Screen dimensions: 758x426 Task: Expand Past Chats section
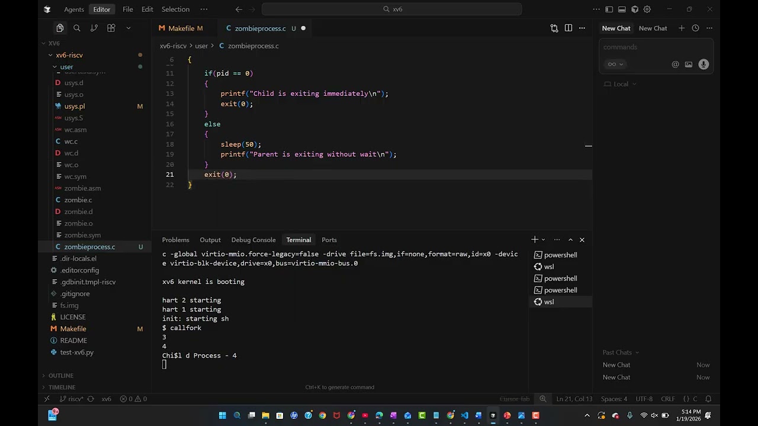621,353
